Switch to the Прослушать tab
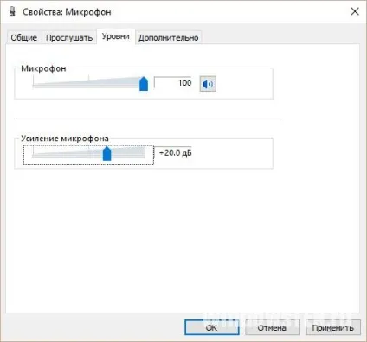 click(x=69, y=38)
